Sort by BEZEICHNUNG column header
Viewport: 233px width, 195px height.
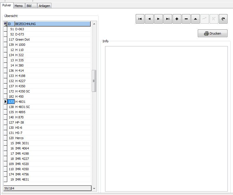point(53,24)
